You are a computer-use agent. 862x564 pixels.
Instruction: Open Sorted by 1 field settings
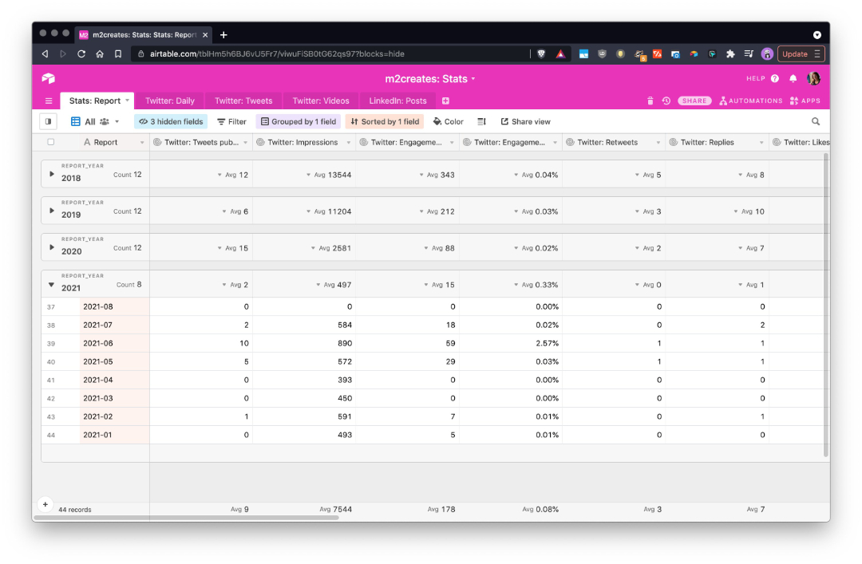click(x=385, y=121)
